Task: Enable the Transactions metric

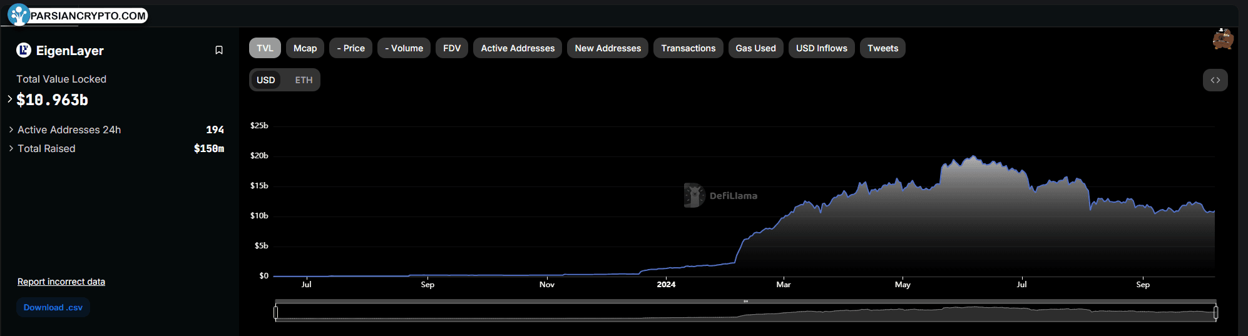Action: (688, 48)
